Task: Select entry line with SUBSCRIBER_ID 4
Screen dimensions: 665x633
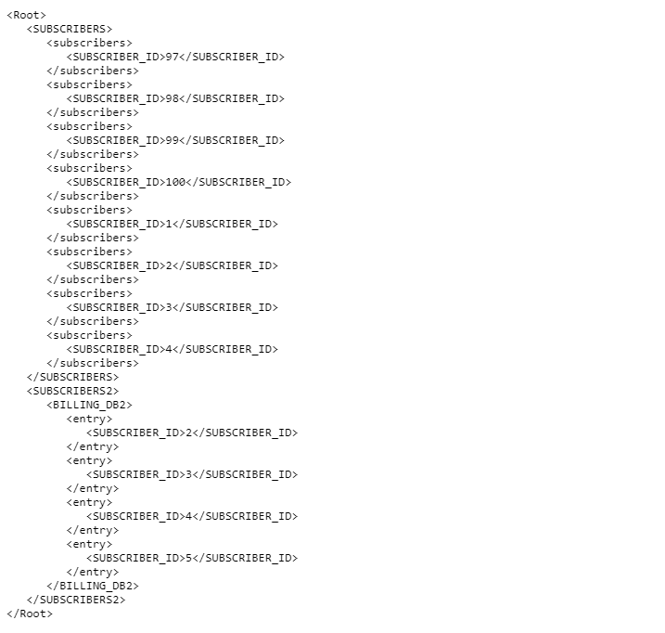Action: point(192,516)
